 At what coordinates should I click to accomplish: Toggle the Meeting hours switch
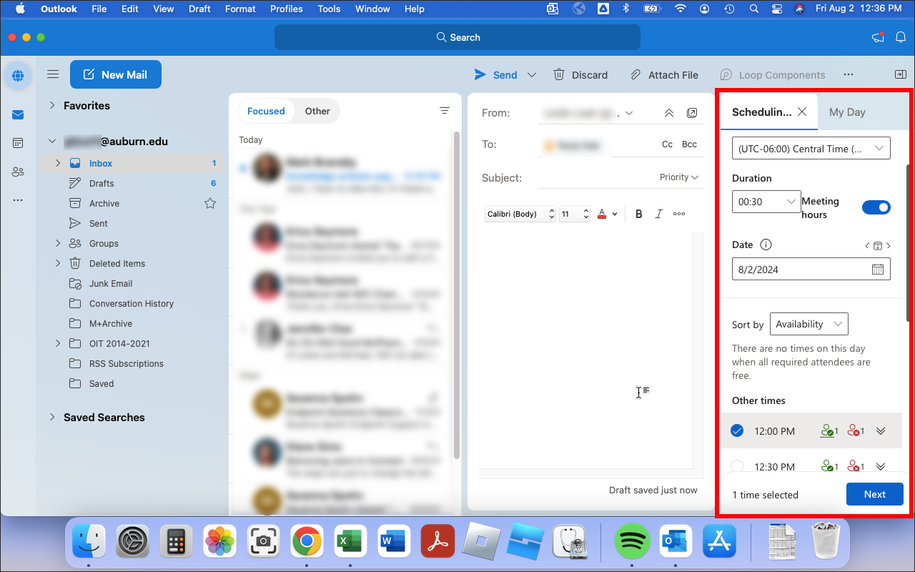[876, 207]
